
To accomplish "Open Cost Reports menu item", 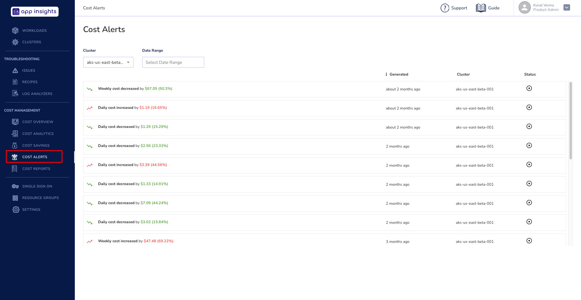I will click(x=36, y=169).
